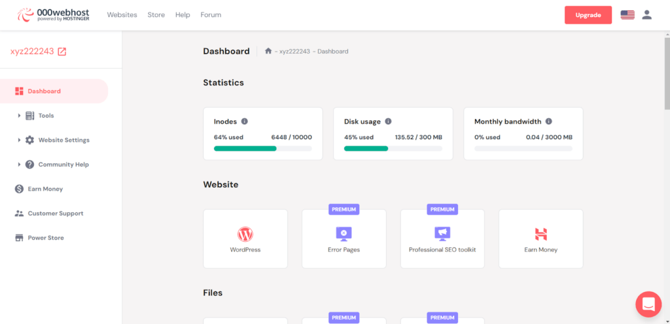670x324 pixels.
Task: Click the Disk usage info icon
Action: coord(388,121)
